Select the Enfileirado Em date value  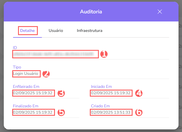coord(33,93)
